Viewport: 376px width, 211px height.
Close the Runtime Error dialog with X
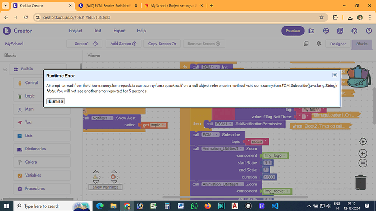pos(335,75)
